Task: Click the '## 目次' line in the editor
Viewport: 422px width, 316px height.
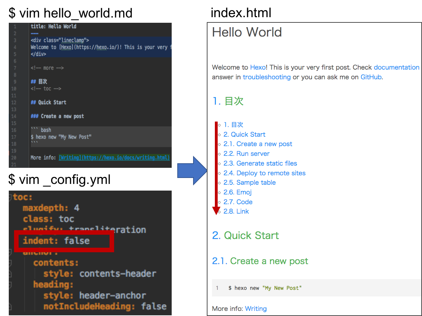Action: coord(39,82)
